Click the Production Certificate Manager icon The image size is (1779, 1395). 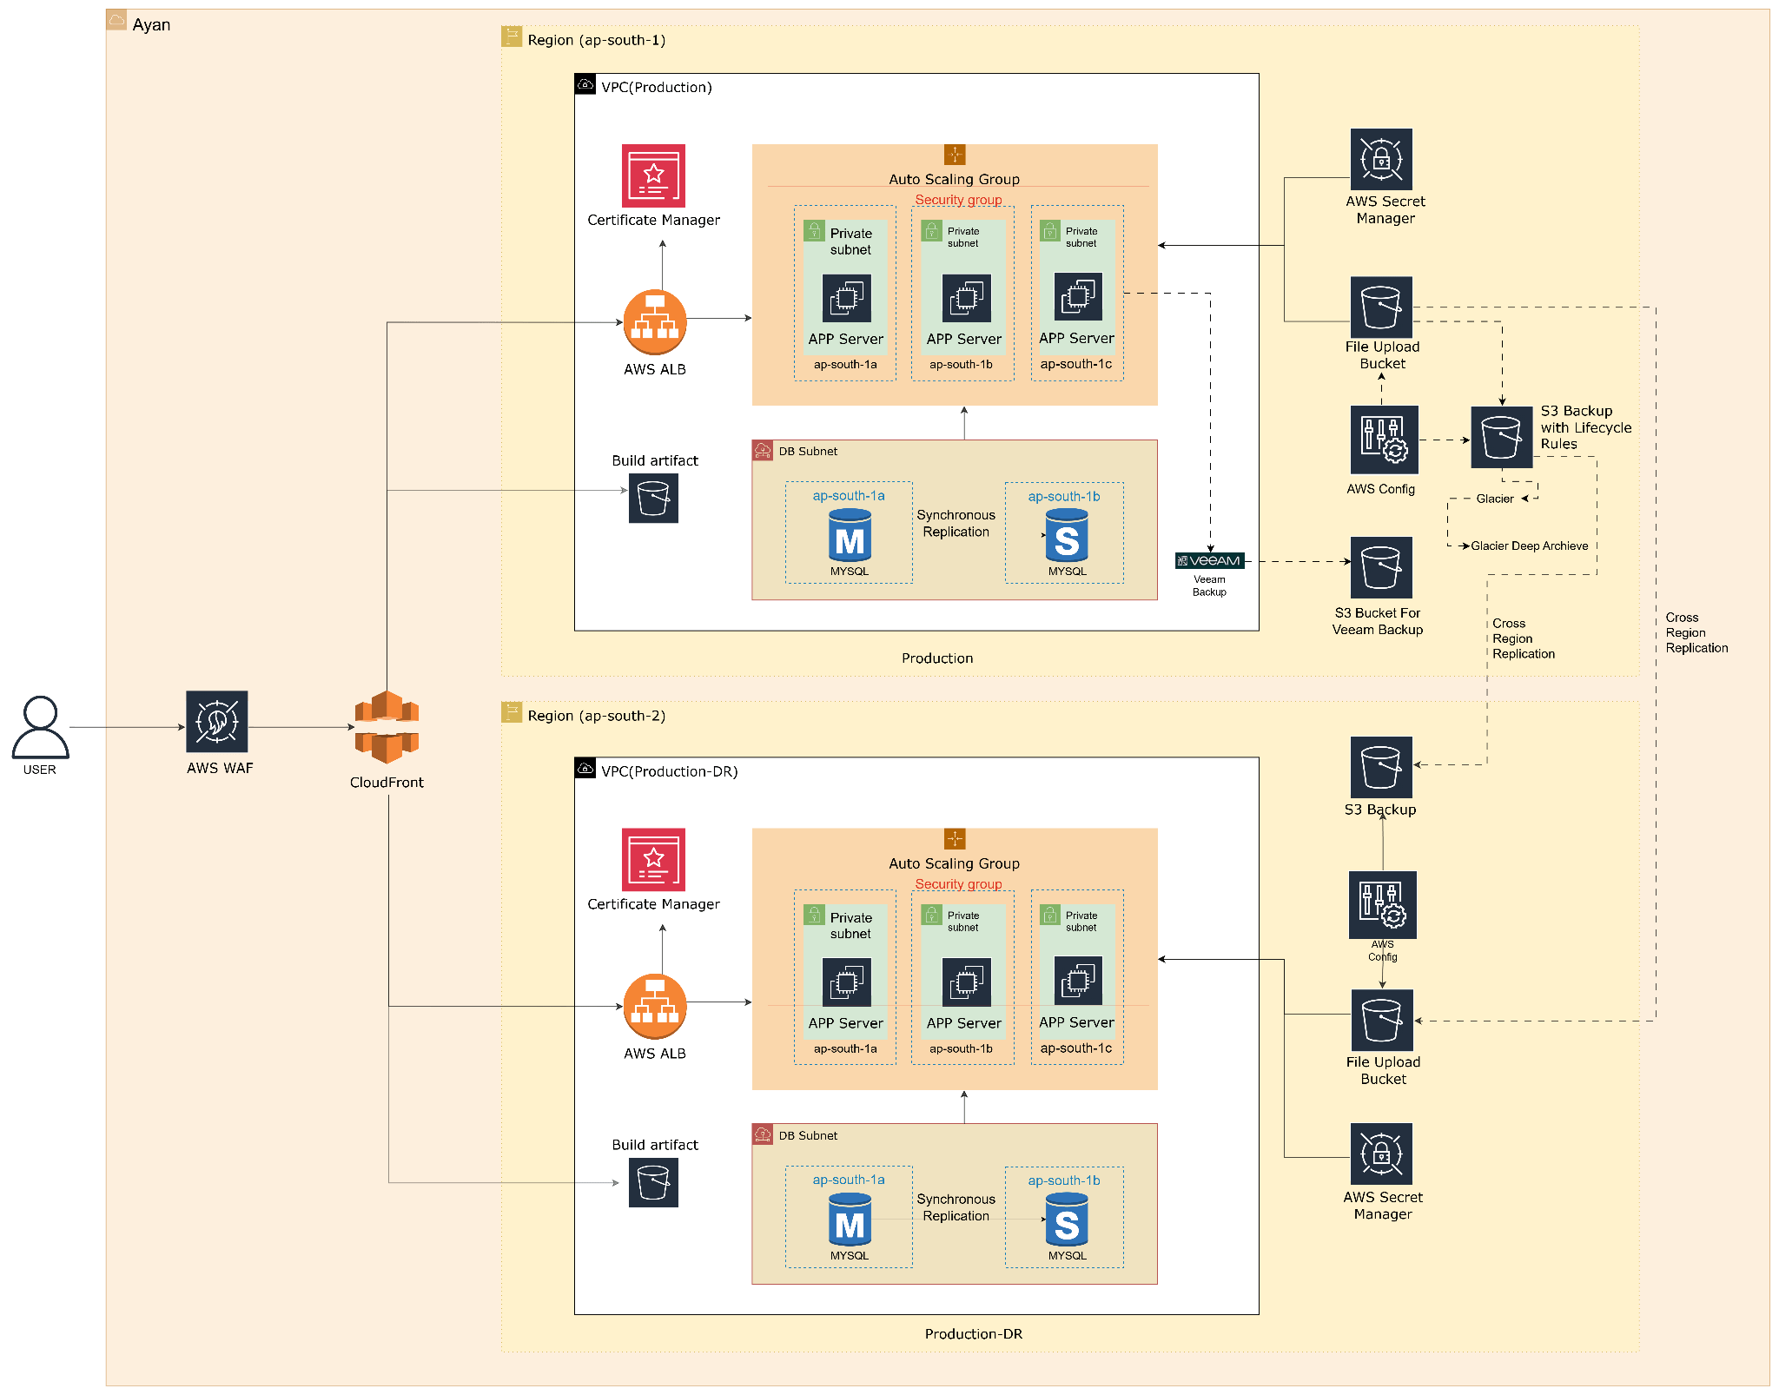point(653,175)
